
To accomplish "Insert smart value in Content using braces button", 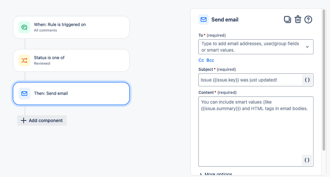I will 307,160.
